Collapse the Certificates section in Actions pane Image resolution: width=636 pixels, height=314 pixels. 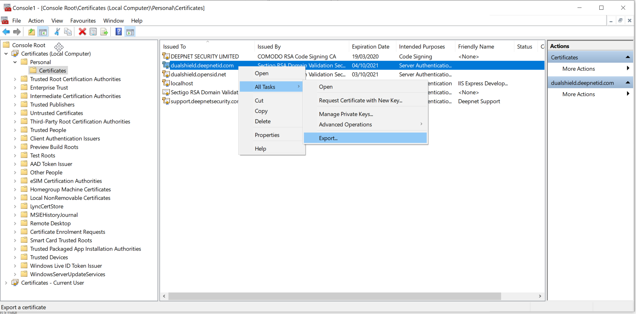coord(628,57)
